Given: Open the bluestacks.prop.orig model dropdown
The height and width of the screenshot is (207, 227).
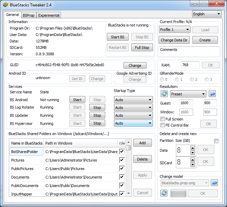Looking at the screenshot, I should tap(185, 183).
